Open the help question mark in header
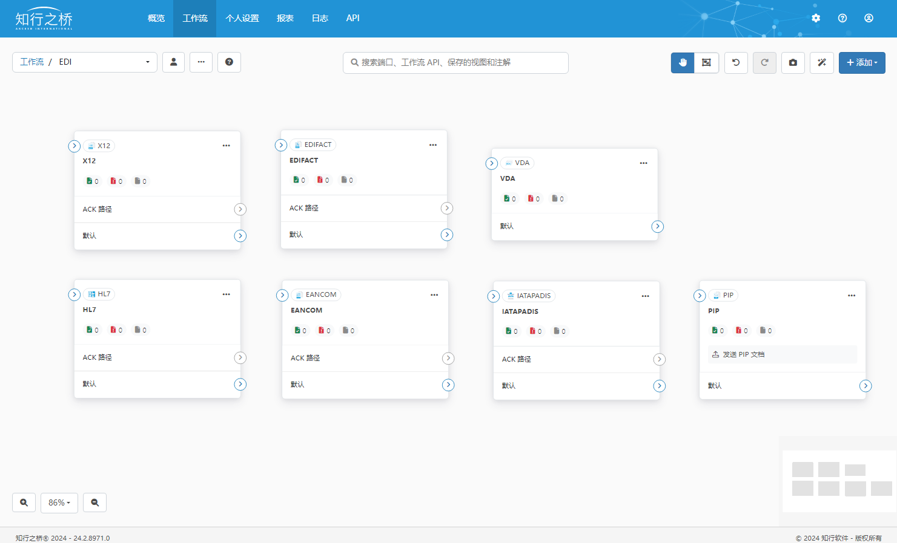This screenshot has height=543, width=897. [842, 18]
